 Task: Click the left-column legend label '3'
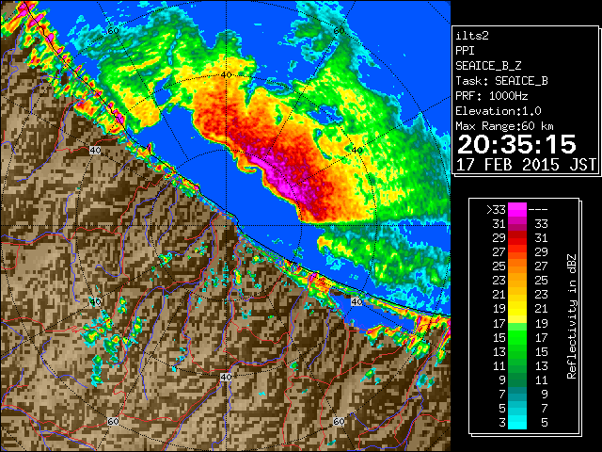502,423
